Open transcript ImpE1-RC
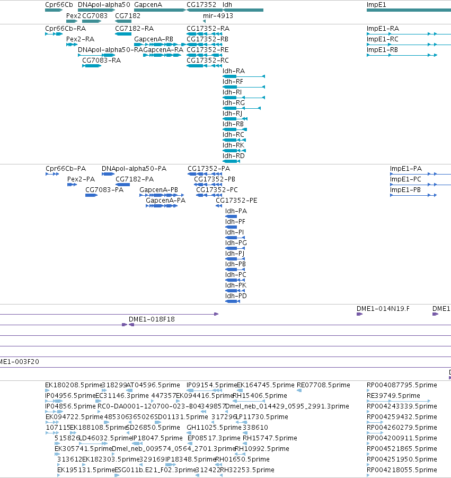The image size is (451, 478). [382, 39]
